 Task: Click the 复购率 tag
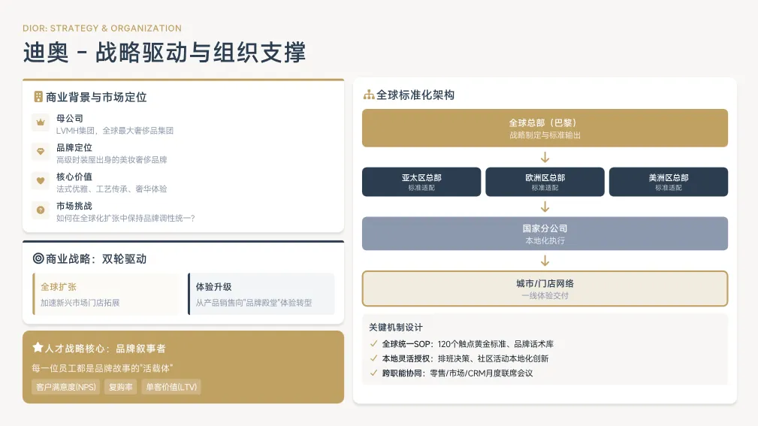point(120,387)
